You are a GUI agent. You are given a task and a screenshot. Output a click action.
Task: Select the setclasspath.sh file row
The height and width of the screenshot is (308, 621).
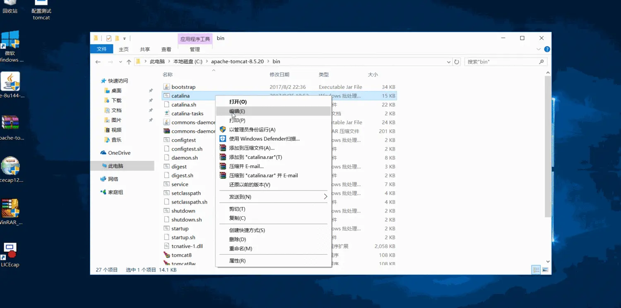pos(279,202)
